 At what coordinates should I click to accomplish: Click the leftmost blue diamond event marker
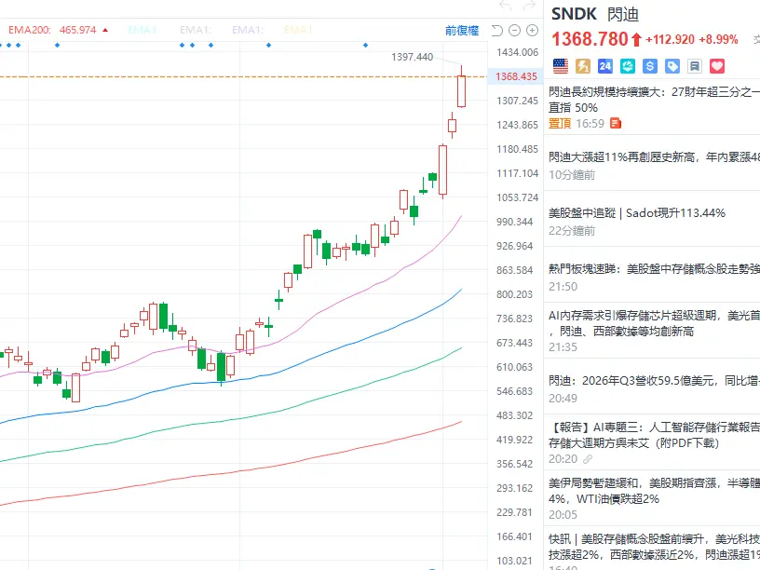(1, 45)
